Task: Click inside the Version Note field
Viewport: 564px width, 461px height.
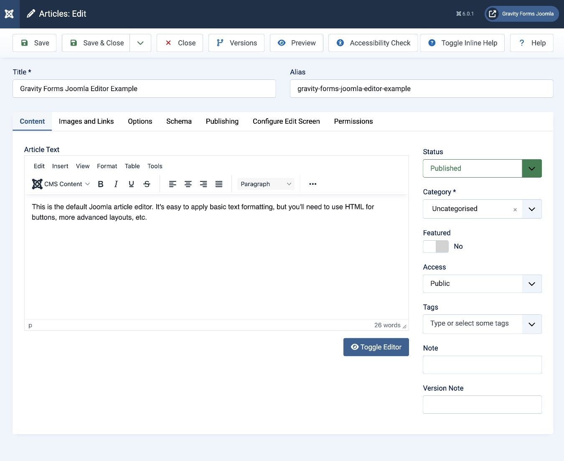Action: point(482,404)
